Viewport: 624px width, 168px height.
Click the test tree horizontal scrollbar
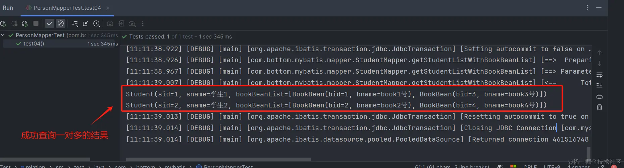click(x=45, y=159)
